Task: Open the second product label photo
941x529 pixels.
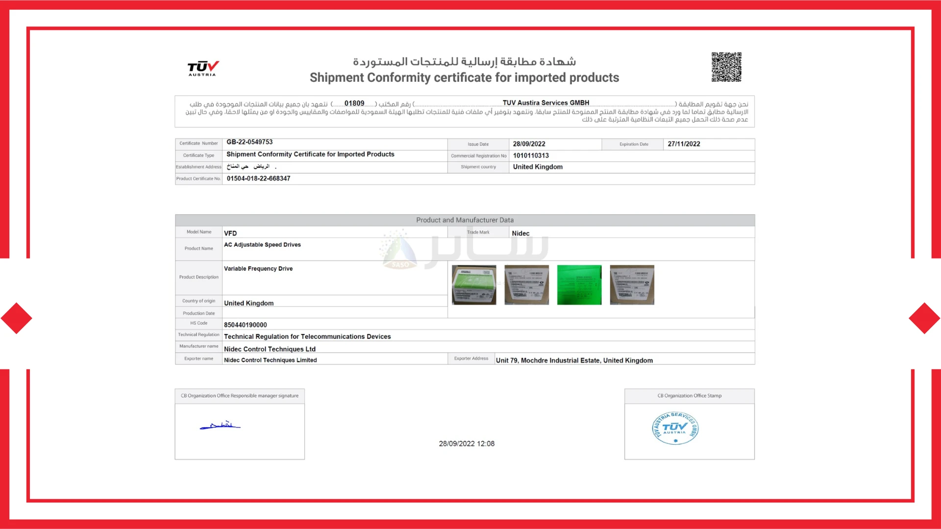Action: (x=527, y=285)
